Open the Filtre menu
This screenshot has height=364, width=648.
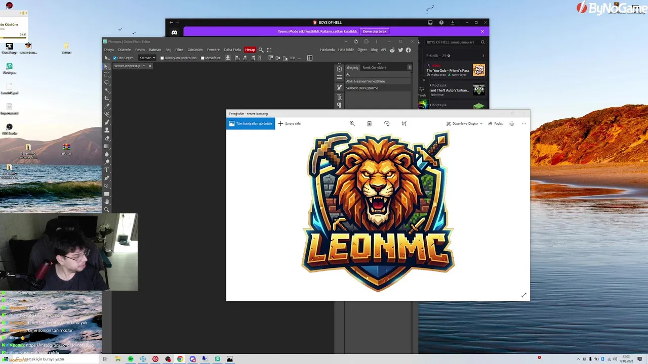(179, 50)
